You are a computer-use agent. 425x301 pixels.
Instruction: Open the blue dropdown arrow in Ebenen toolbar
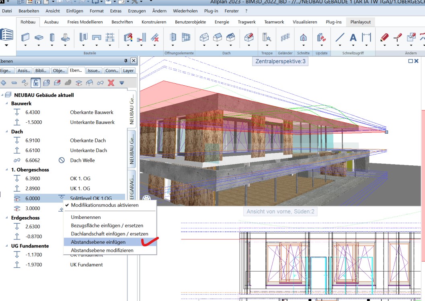tap(122, 83)
